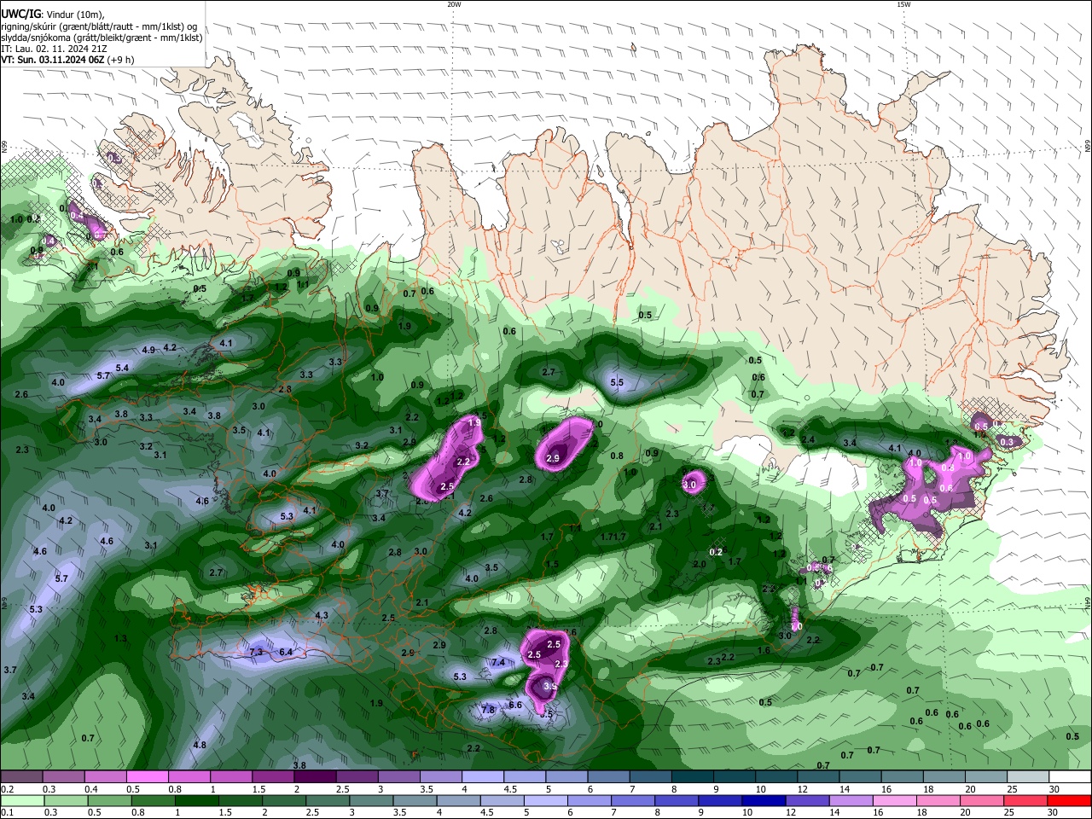1092x819 pixels.
Task: Pick the dark teal snow swatch labeled 9
Action: coord(735,777)
